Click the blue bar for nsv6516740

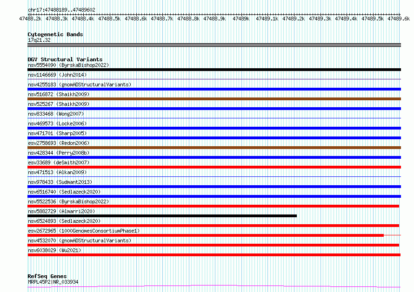click(214, 196)
